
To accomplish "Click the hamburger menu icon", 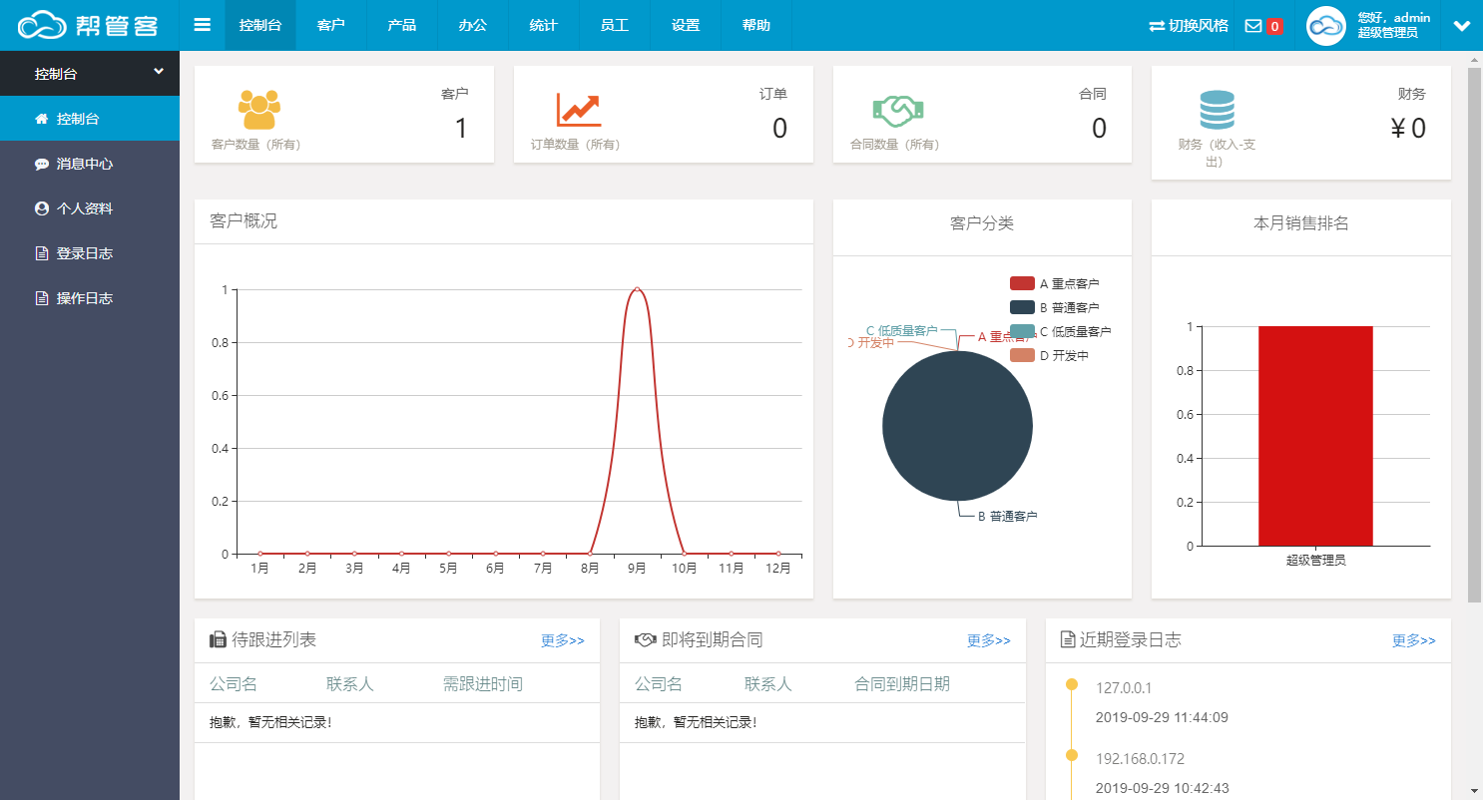I will tap(203, 25).
